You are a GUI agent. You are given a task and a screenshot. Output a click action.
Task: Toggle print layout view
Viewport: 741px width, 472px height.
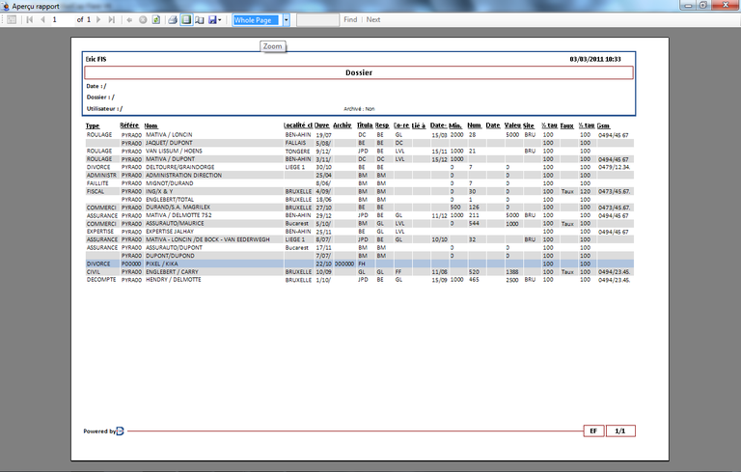tap(186, 19)
